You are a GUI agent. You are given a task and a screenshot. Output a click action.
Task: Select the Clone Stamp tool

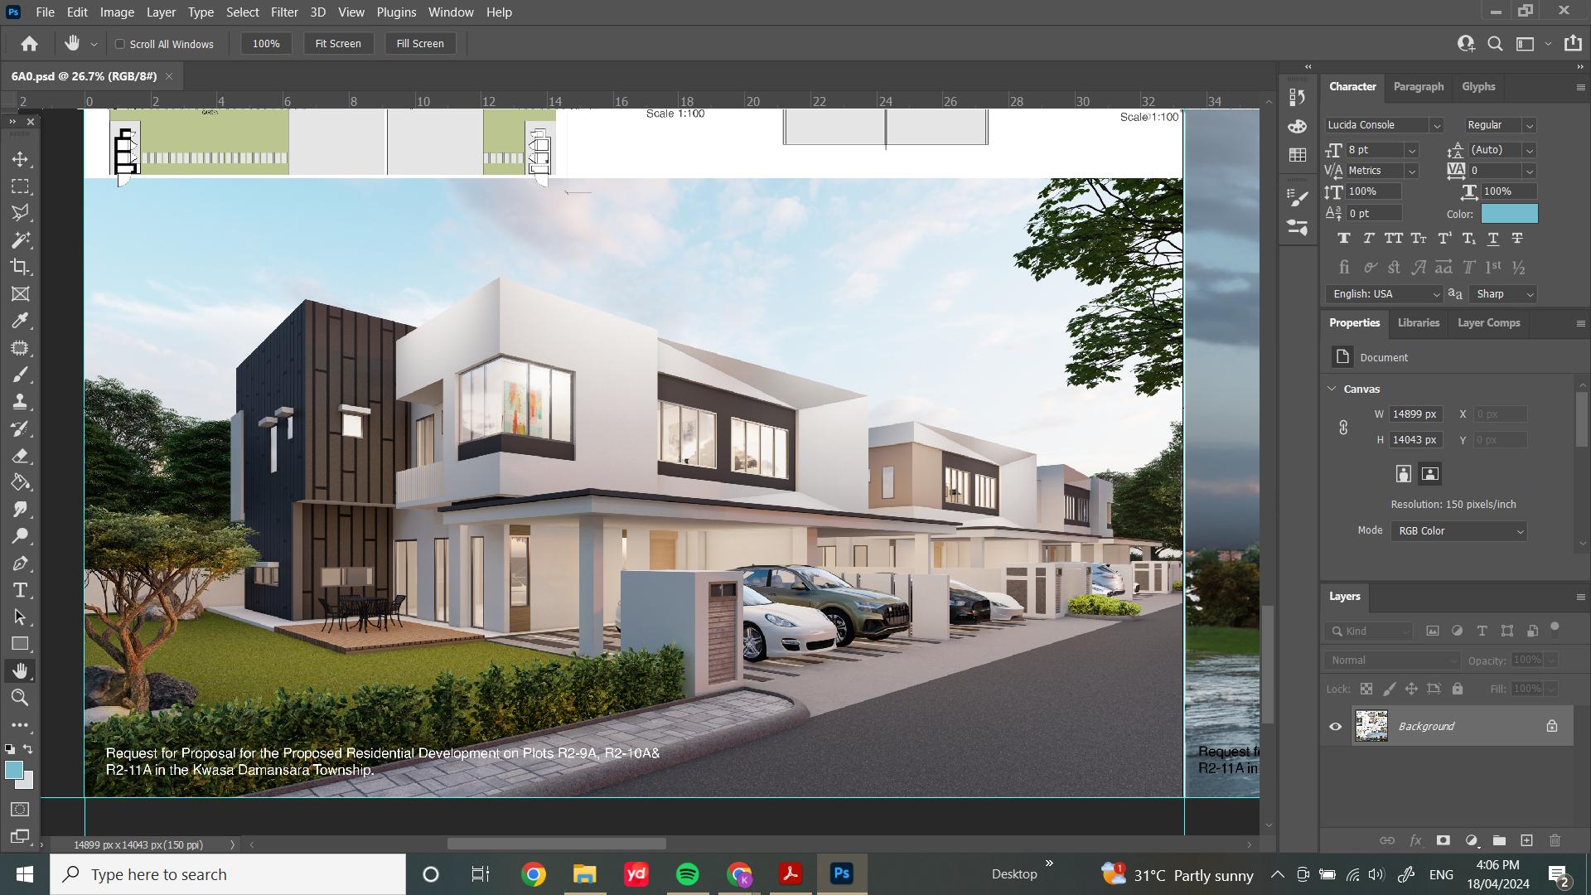click(21, 402)
